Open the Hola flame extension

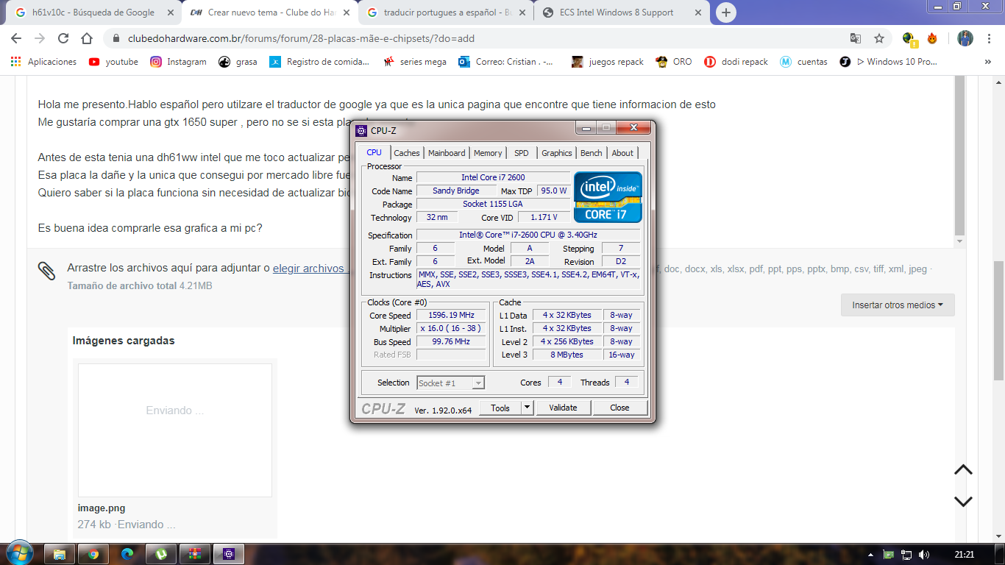click(932, 38)
